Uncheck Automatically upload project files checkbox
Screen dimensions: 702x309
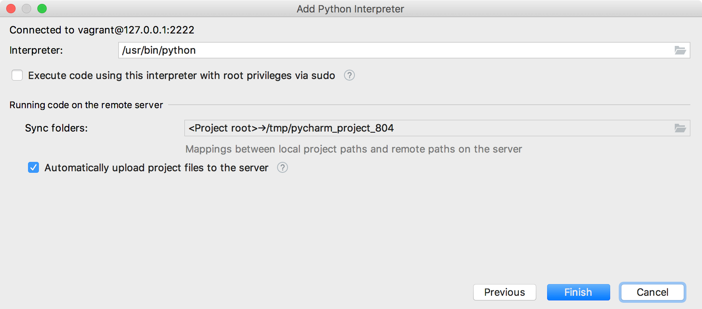click(x=33, y=167)
